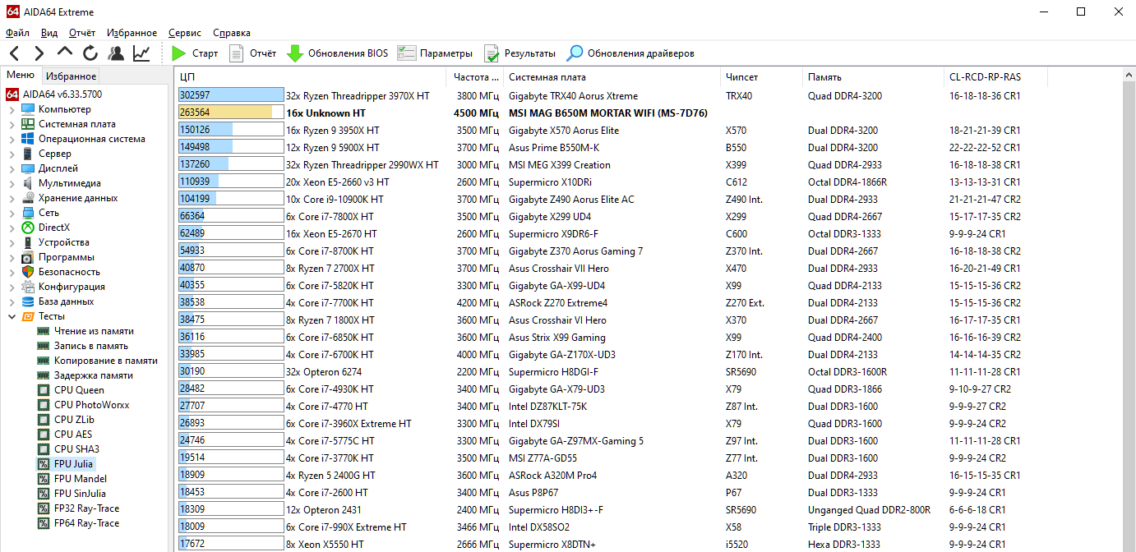Image resolution: width=1136 pixels, height=552 pixels.
Task: Expand the Системная плата node
Action: point(12,124)
